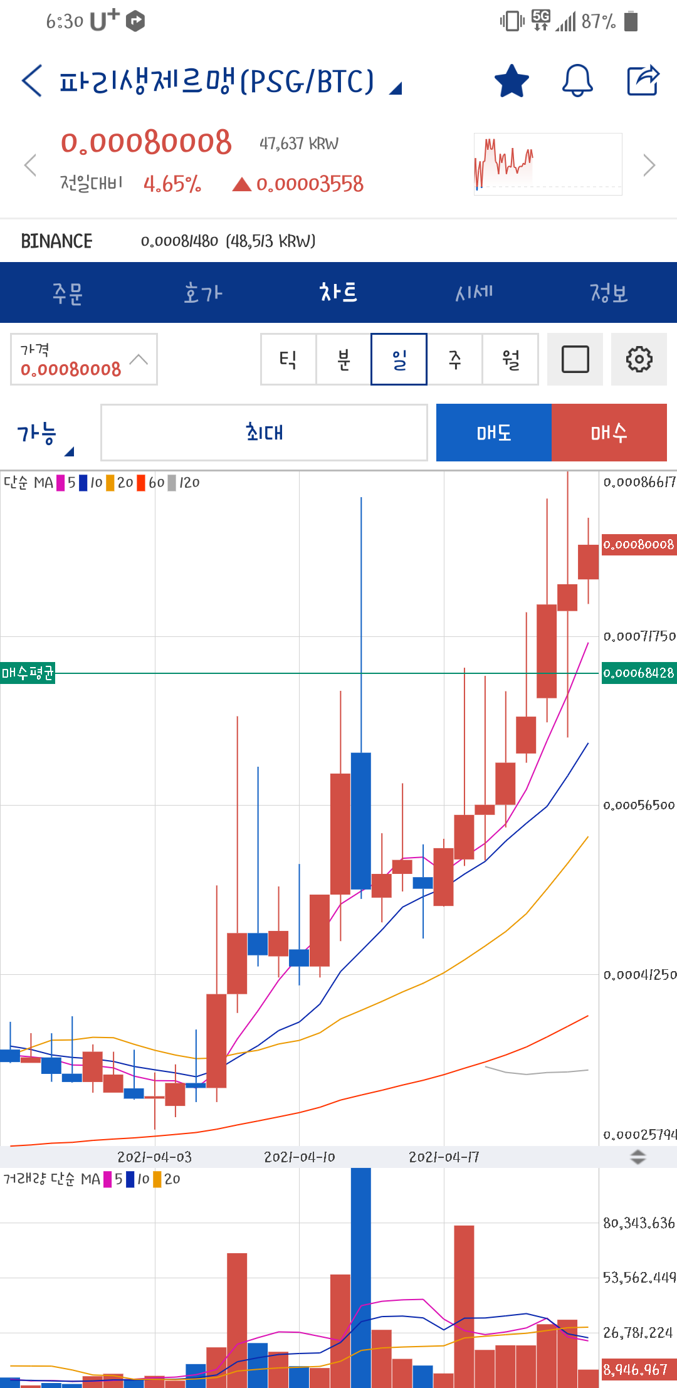The image size is (677, 1388).
Task: Tap volume MA 5 pink swatch
Action: [108, 1179]
